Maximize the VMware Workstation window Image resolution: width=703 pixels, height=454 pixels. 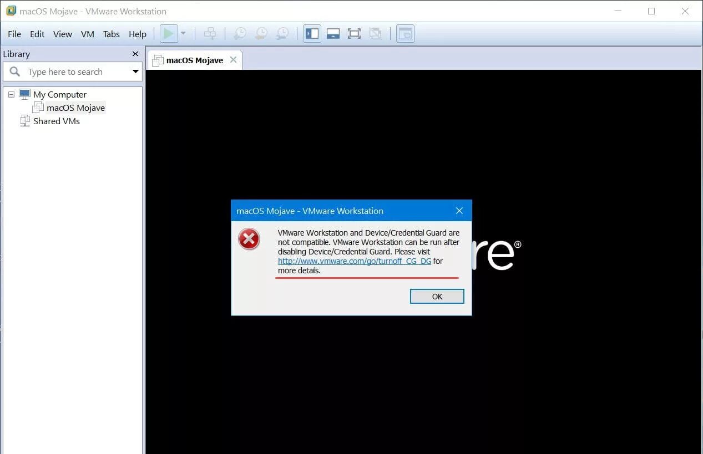point(651,11)
